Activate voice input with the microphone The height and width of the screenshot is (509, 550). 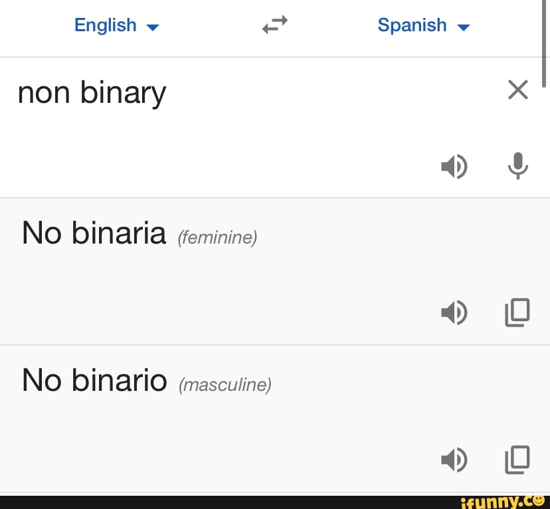517,167
